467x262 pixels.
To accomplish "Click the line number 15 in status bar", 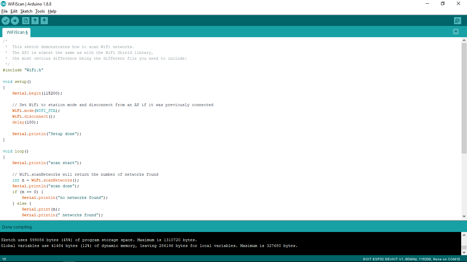I will [4, 259].
